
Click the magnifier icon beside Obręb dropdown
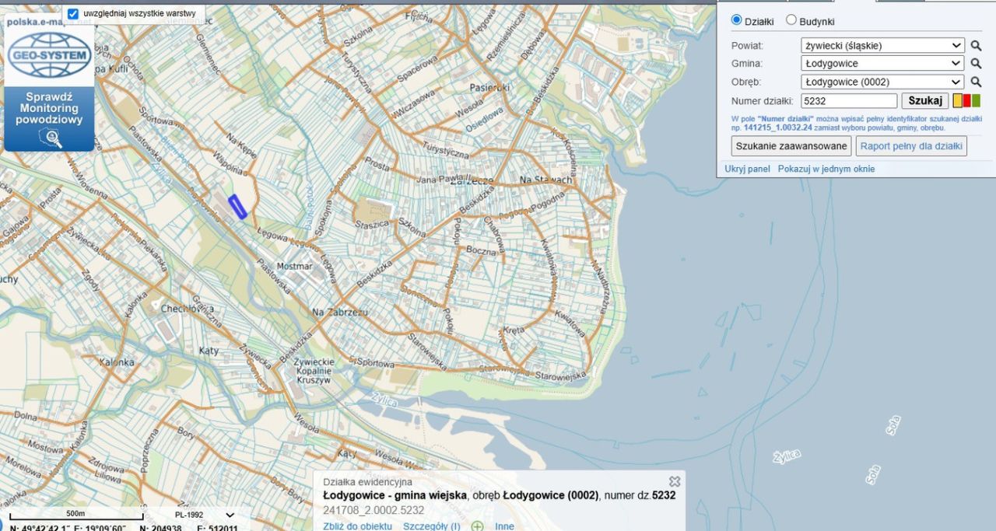[976, 82]
